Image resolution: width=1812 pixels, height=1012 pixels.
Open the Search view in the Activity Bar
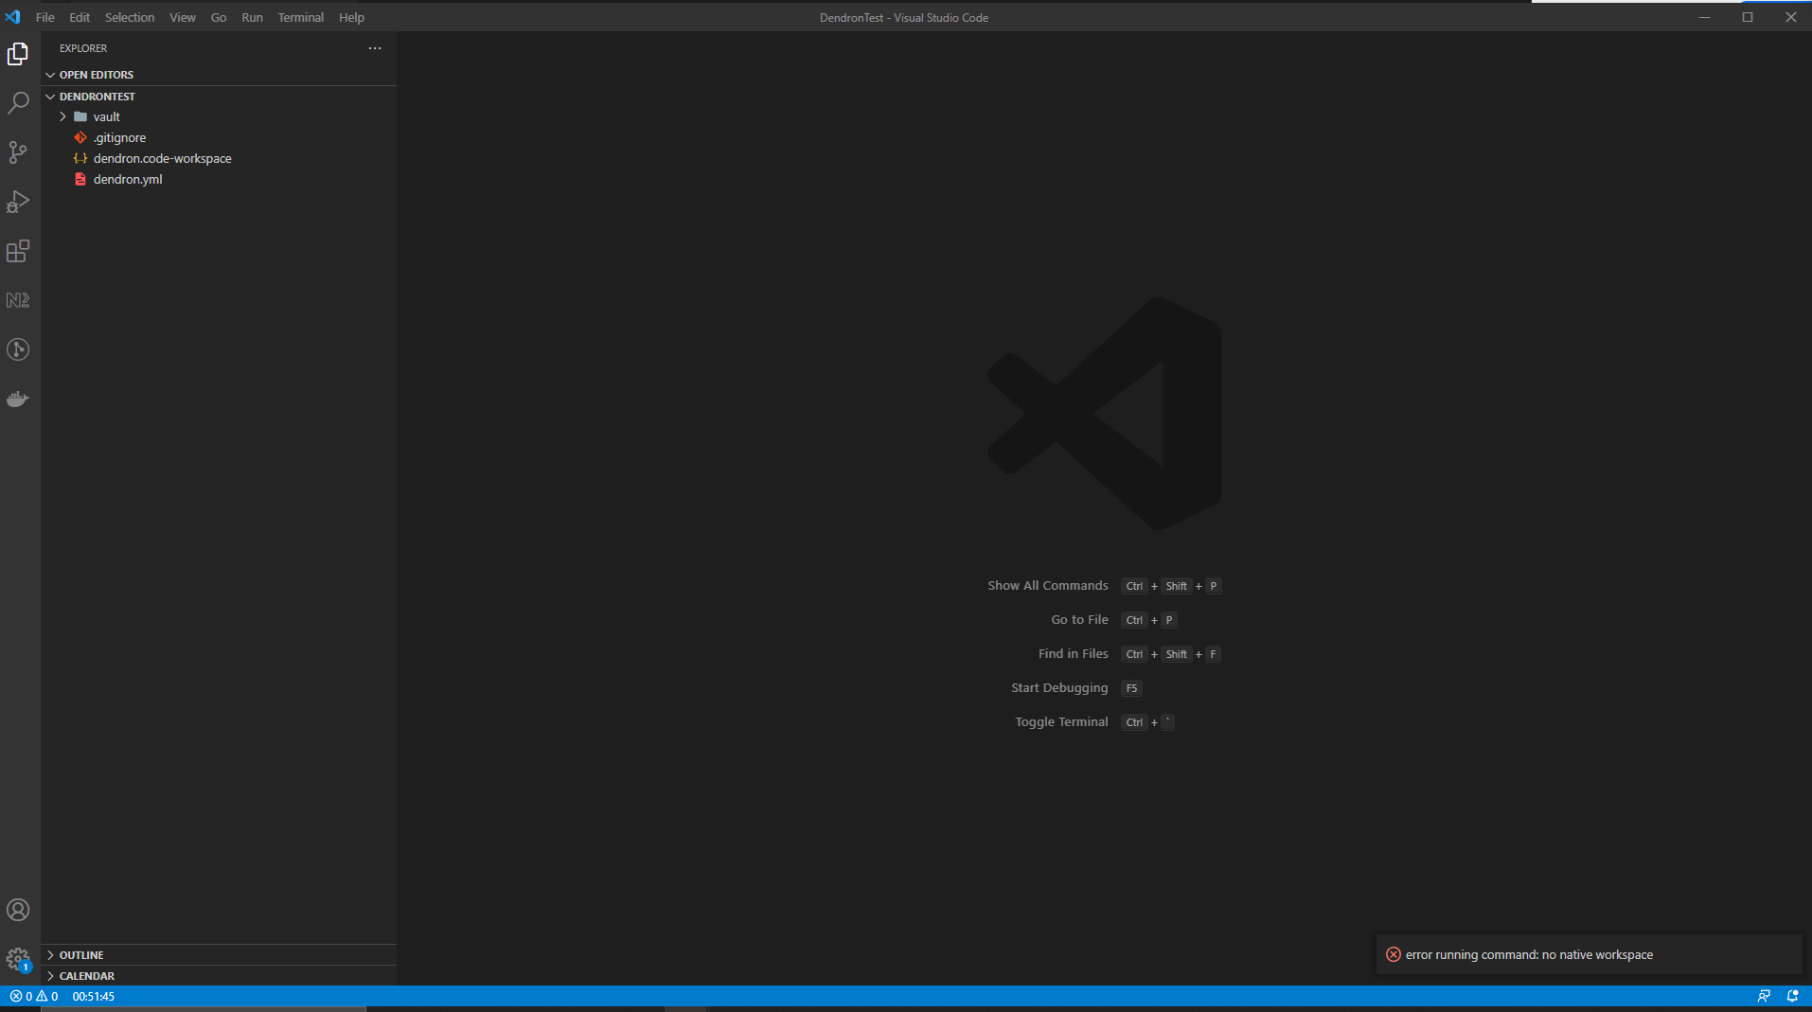coord(18,102)
